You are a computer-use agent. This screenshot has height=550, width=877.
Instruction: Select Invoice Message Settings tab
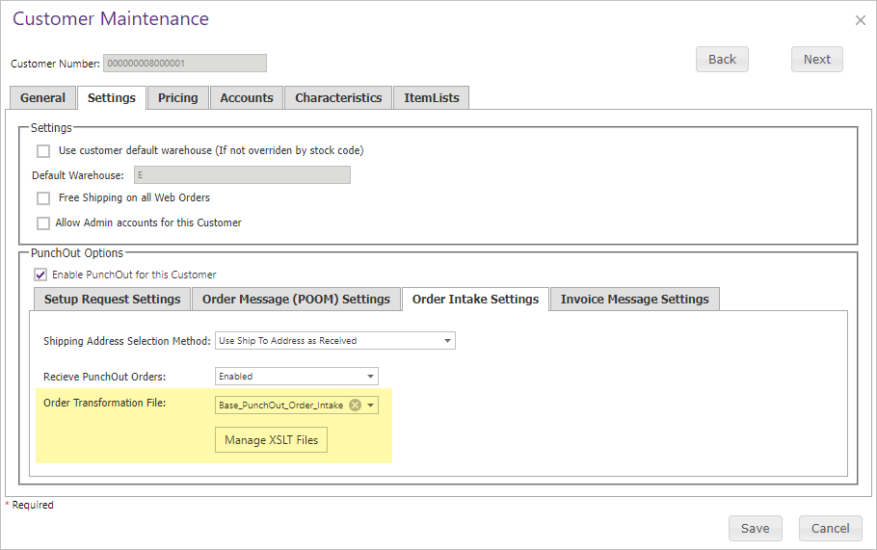click(x=635, y=299)
